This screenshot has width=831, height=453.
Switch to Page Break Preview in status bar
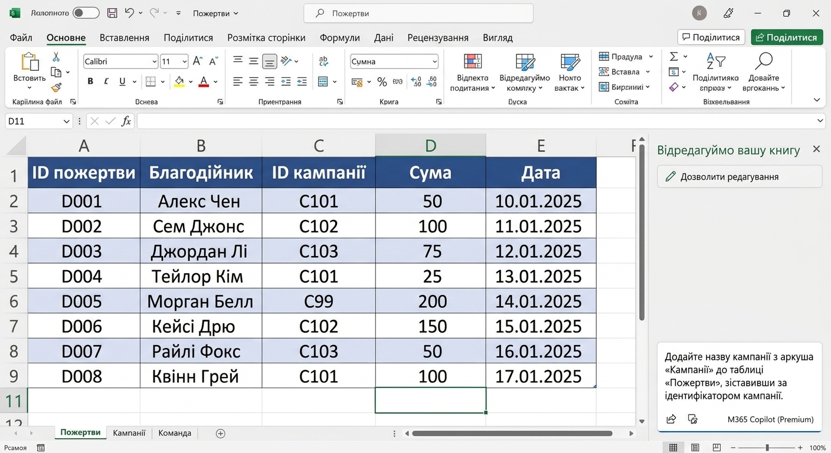point(717,448)
